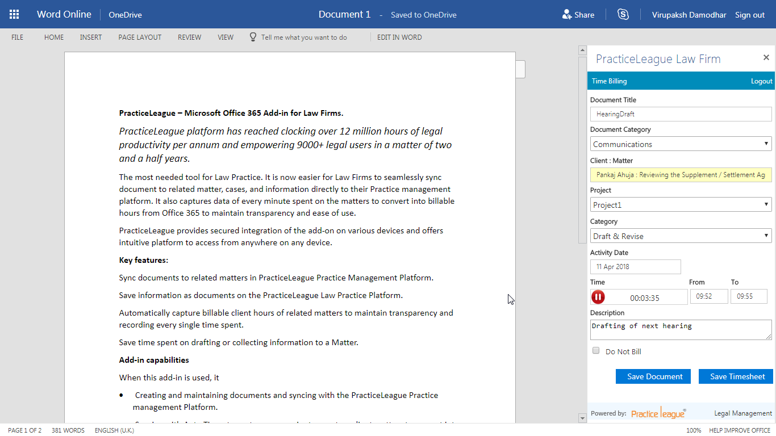Click the document scrollbar down arrow
This screenshot has height=436, width=776.
tap(582, 418)
